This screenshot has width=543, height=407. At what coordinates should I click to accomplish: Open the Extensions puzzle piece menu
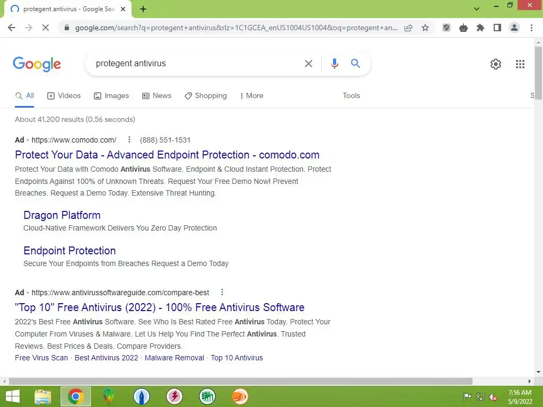click(480, 28)
